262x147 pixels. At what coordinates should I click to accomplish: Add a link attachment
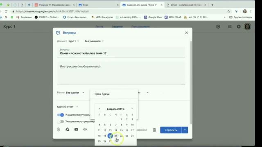pyautogui.click(x=85, y=129)
